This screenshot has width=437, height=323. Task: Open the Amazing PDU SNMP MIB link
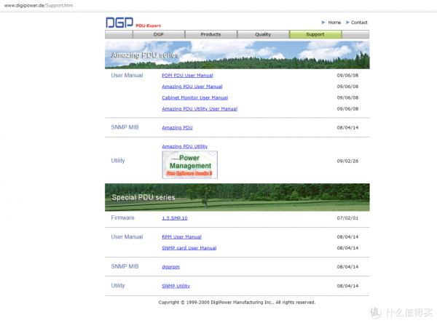(177, 127)
